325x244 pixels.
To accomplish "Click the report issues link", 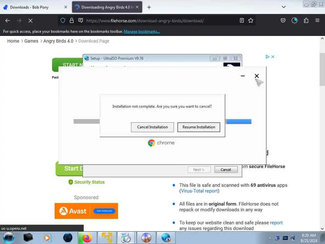I will tap(276, 223).
